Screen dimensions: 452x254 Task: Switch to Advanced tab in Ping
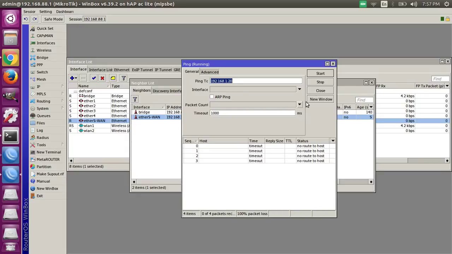pyautogui.click(x=210, y=72)
